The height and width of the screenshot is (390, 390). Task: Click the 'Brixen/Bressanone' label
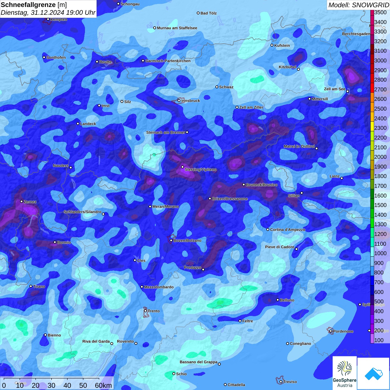[230, 199]
